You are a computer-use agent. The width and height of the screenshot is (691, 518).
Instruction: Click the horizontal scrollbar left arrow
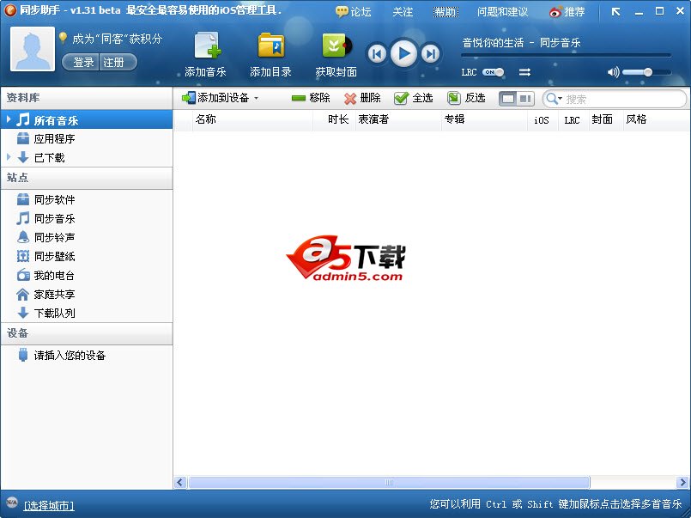pyautogui.click(x=179, y=482)
